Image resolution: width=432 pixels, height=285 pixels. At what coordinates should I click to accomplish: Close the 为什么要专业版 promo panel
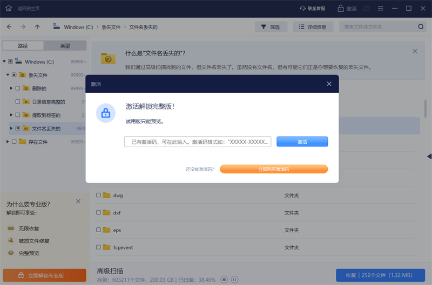(x=78, y=201)
